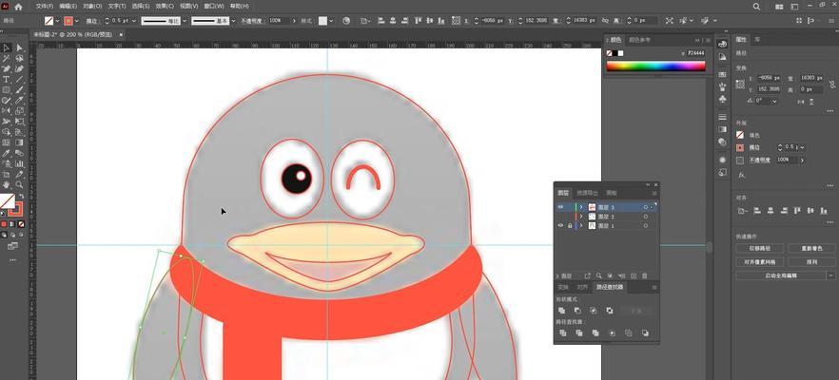Click black swatch in Color panel
This screenshot has width=839, height=380.
coord(615,53)
